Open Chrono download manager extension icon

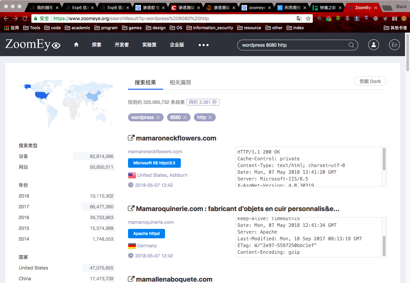[328, 18]
